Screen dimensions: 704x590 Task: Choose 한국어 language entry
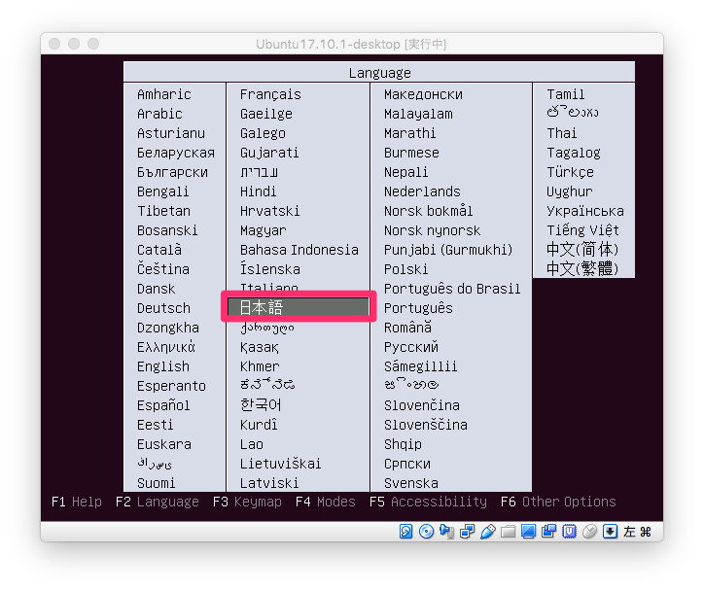point(261,404)
